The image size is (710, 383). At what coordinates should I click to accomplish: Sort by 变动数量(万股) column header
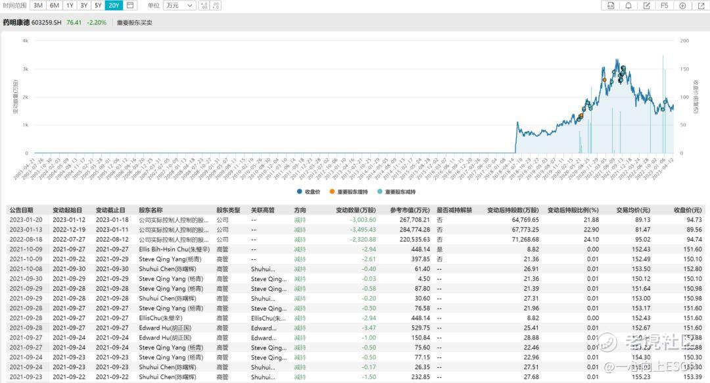pyautogui.click(x=356, y=211)
